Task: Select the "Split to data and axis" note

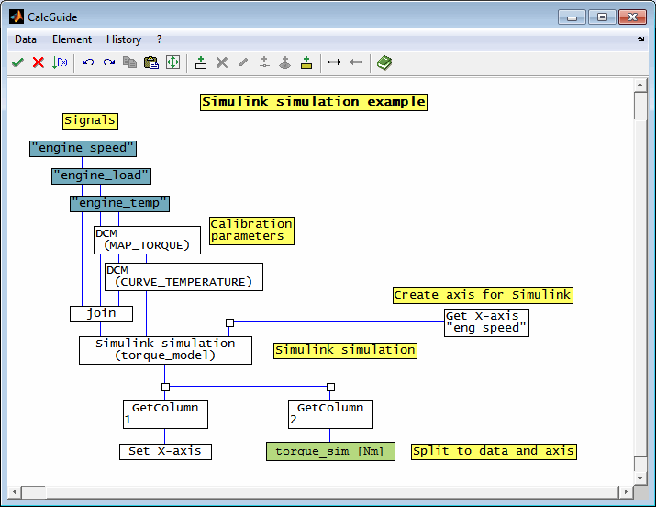Action: [495, 452]
